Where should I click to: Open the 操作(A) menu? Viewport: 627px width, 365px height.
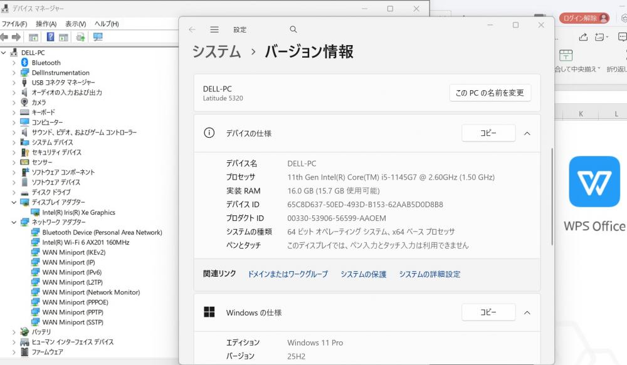46,24
